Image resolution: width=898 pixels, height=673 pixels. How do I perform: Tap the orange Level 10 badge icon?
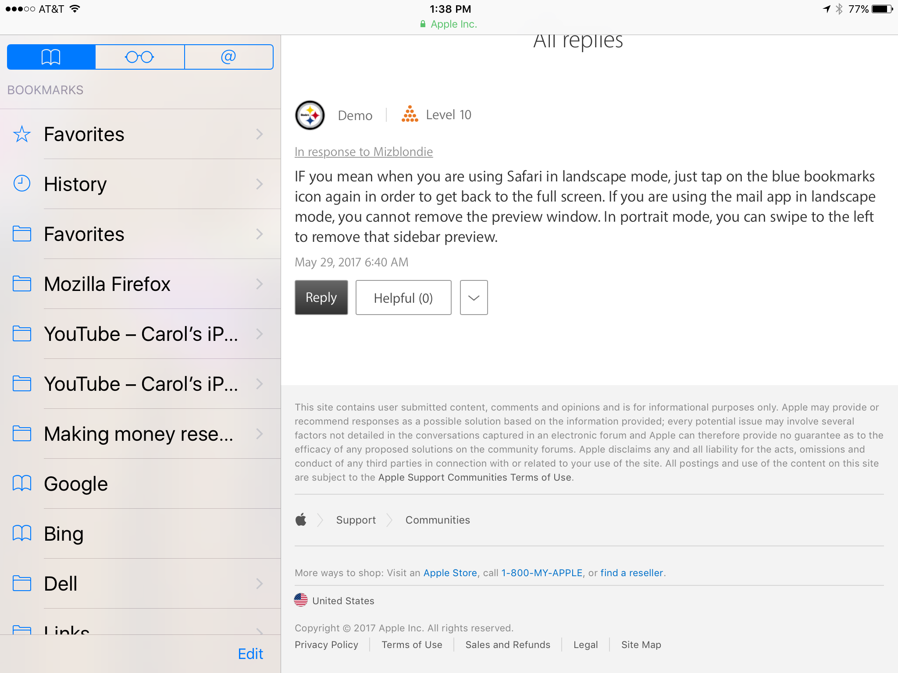[410, 114]
